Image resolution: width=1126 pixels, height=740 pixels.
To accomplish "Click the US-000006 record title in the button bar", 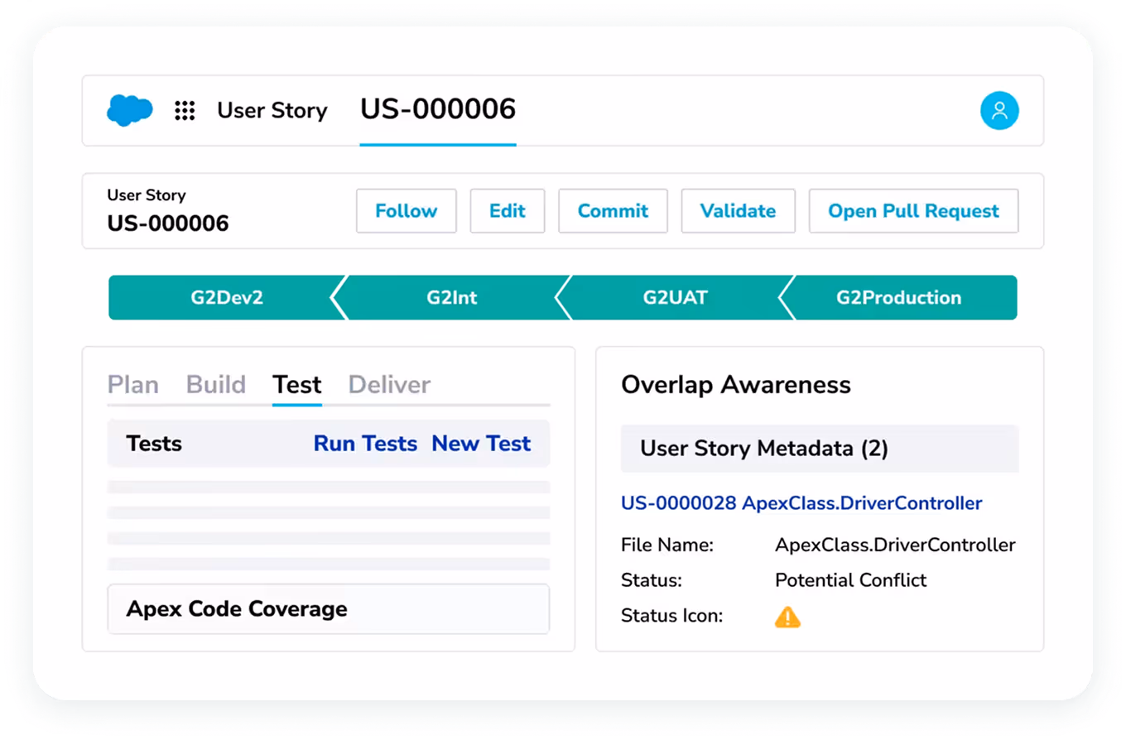I will pos(168,223).
